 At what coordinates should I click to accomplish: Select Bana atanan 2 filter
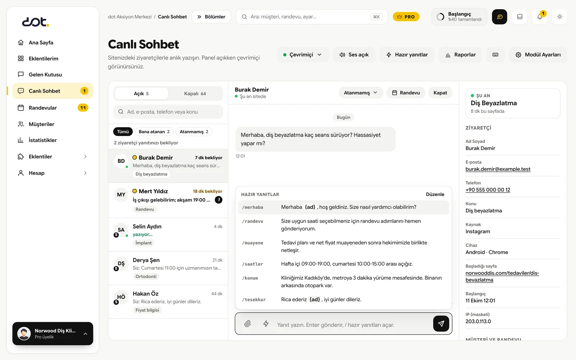coord(154,132)
